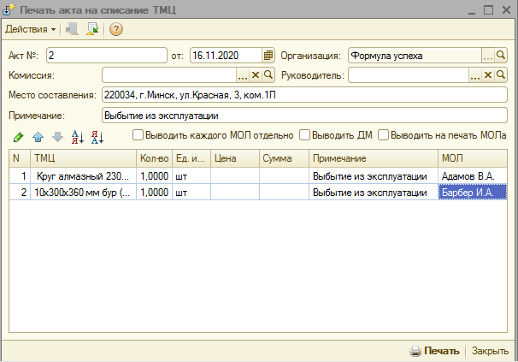
Task: Sort table rows ascending
Action: point(78,136)
